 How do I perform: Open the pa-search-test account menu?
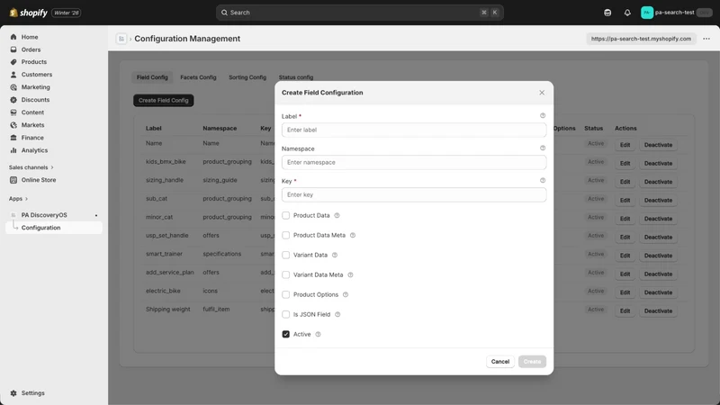676,13
